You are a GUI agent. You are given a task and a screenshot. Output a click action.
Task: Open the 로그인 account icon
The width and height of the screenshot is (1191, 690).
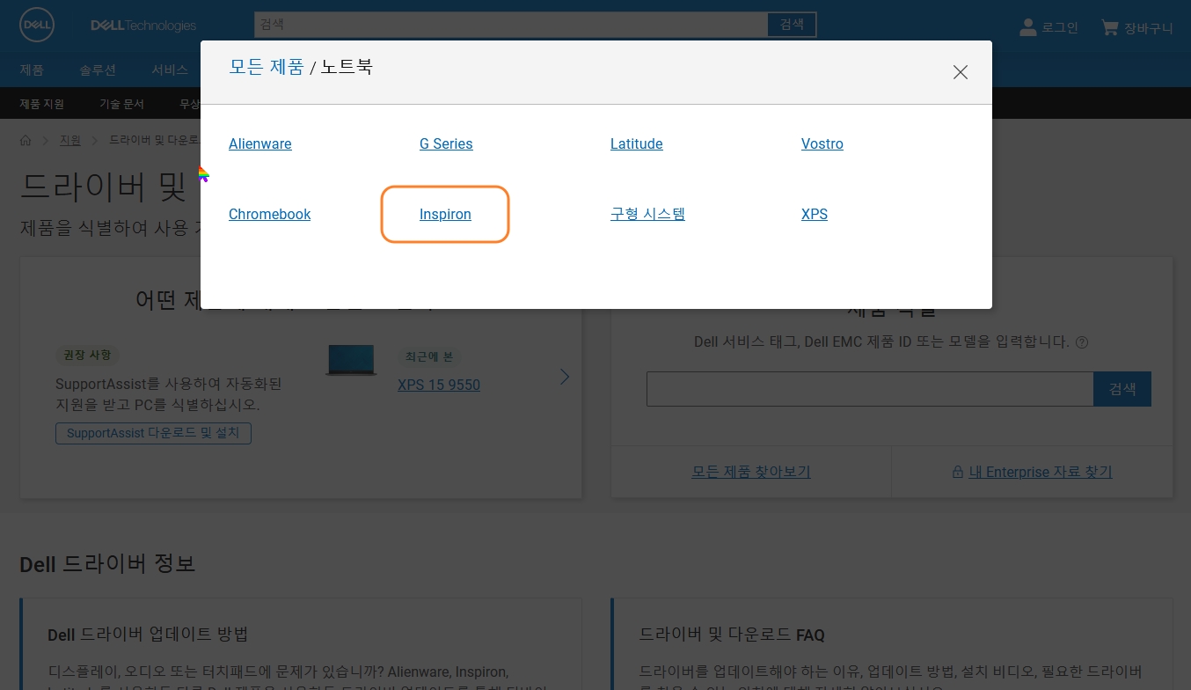click(x=1028, y=26)
